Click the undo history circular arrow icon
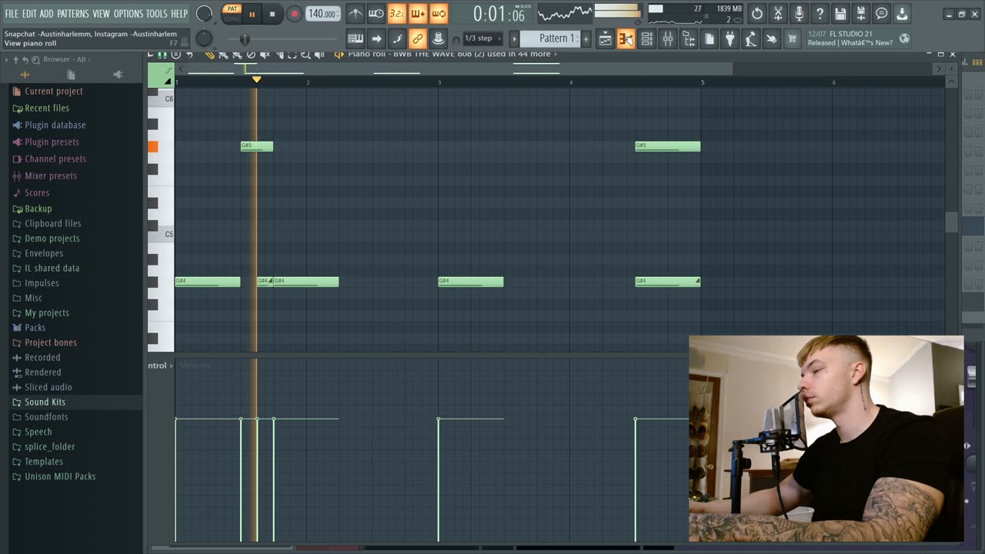The height and width of the screenshot is (554, 985). pyautogui.click(x=757, y=13)
